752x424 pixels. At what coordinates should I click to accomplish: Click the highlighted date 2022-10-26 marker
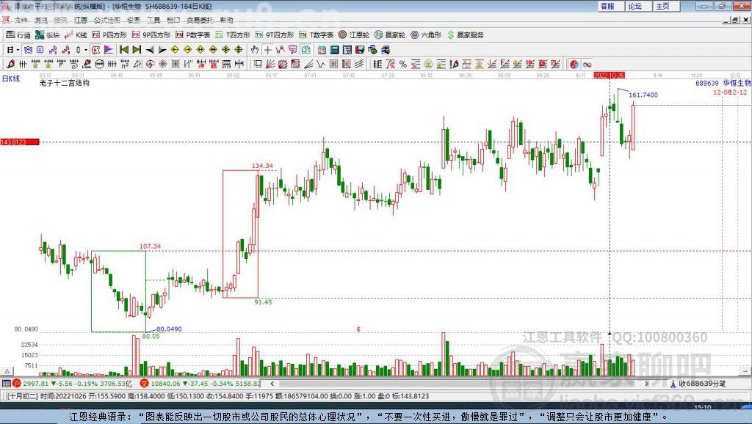pyautogui.click(x=609, y=76)
